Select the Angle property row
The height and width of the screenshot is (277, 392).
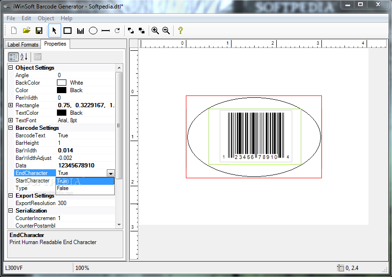click(64, 75)
